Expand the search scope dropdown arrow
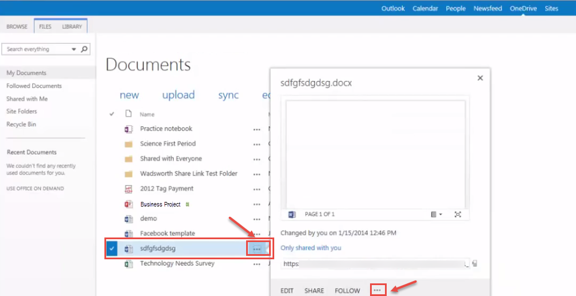576x296 pixels. 74,49
